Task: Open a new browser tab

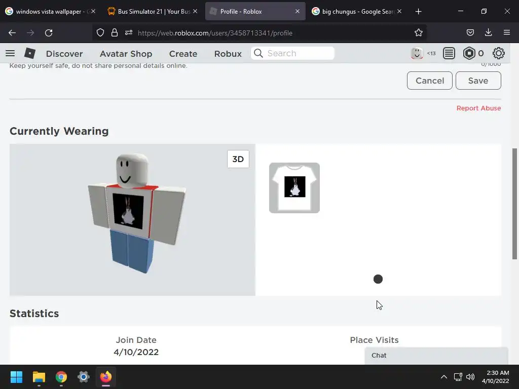Action: click(418, 12)
